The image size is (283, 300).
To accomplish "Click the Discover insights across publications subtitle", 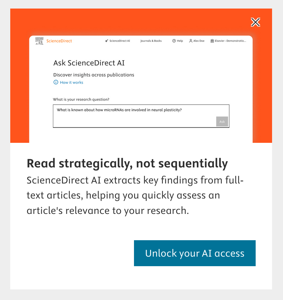I will click(94, 75).
